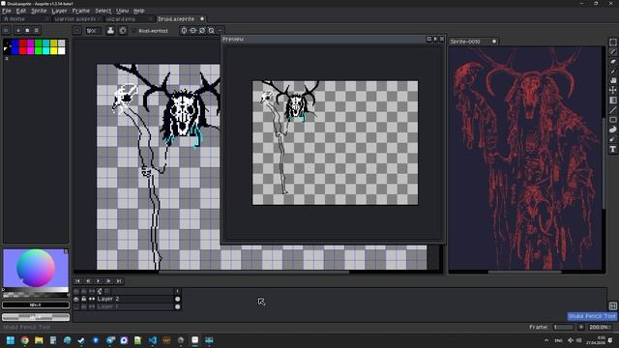Click the Frame number field
Image resolution: width=619 pixels, height=348 pixels.
pos(563,327)
